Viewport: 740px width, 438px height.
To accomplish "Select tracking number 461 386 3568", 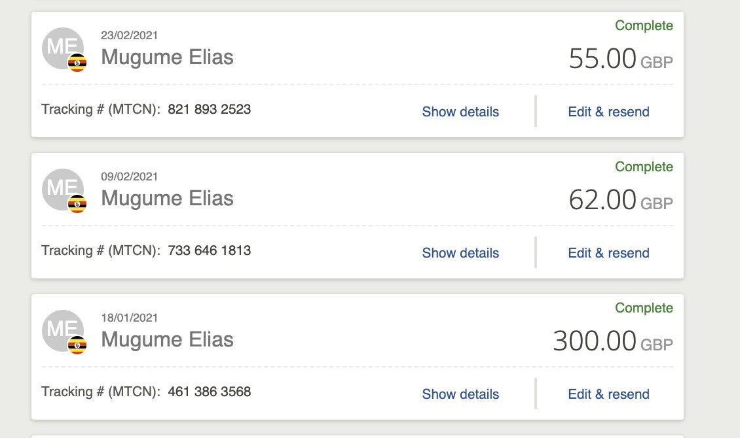I will coord(210,392).
